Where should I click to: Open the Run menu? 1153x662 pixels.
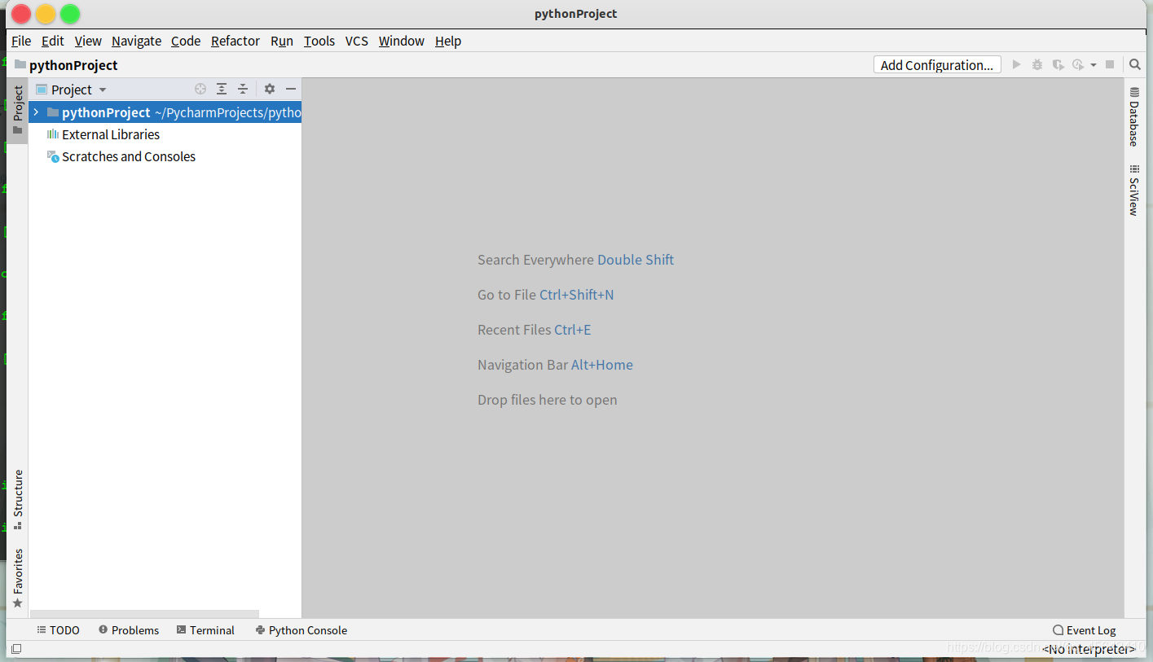pyautogui.click(x=282, y=41)
